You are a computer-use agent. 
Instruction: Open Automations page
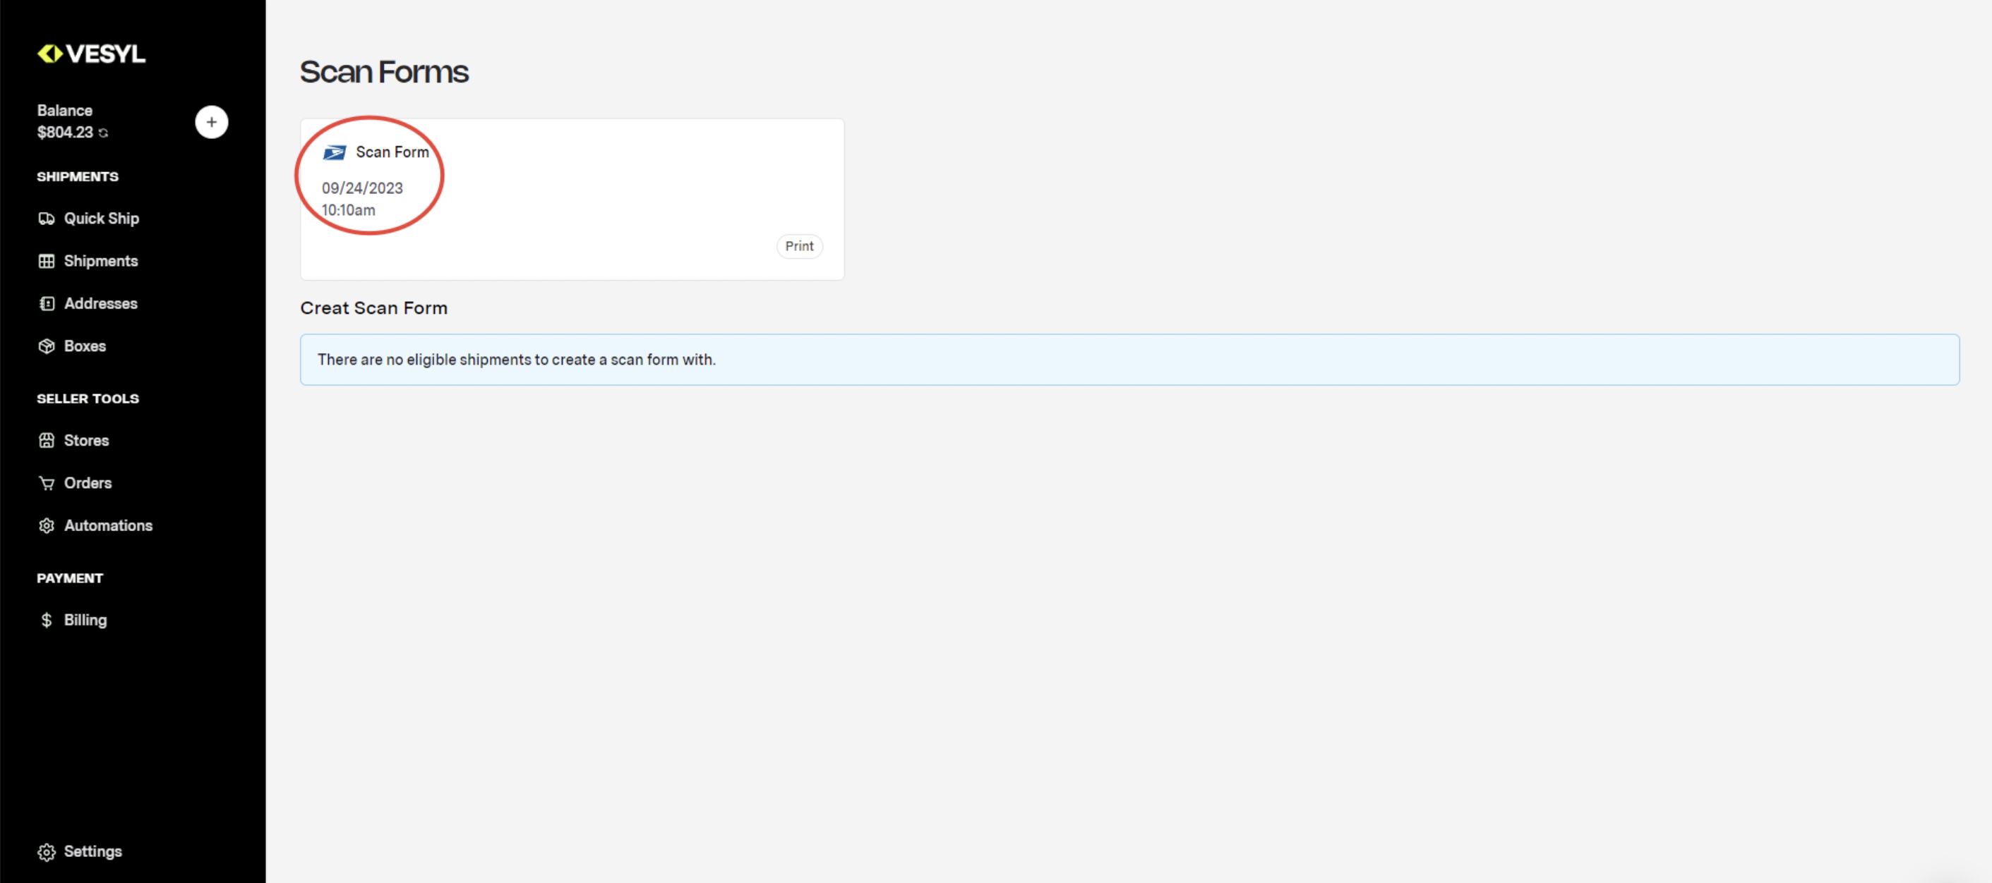click(108, 525)
